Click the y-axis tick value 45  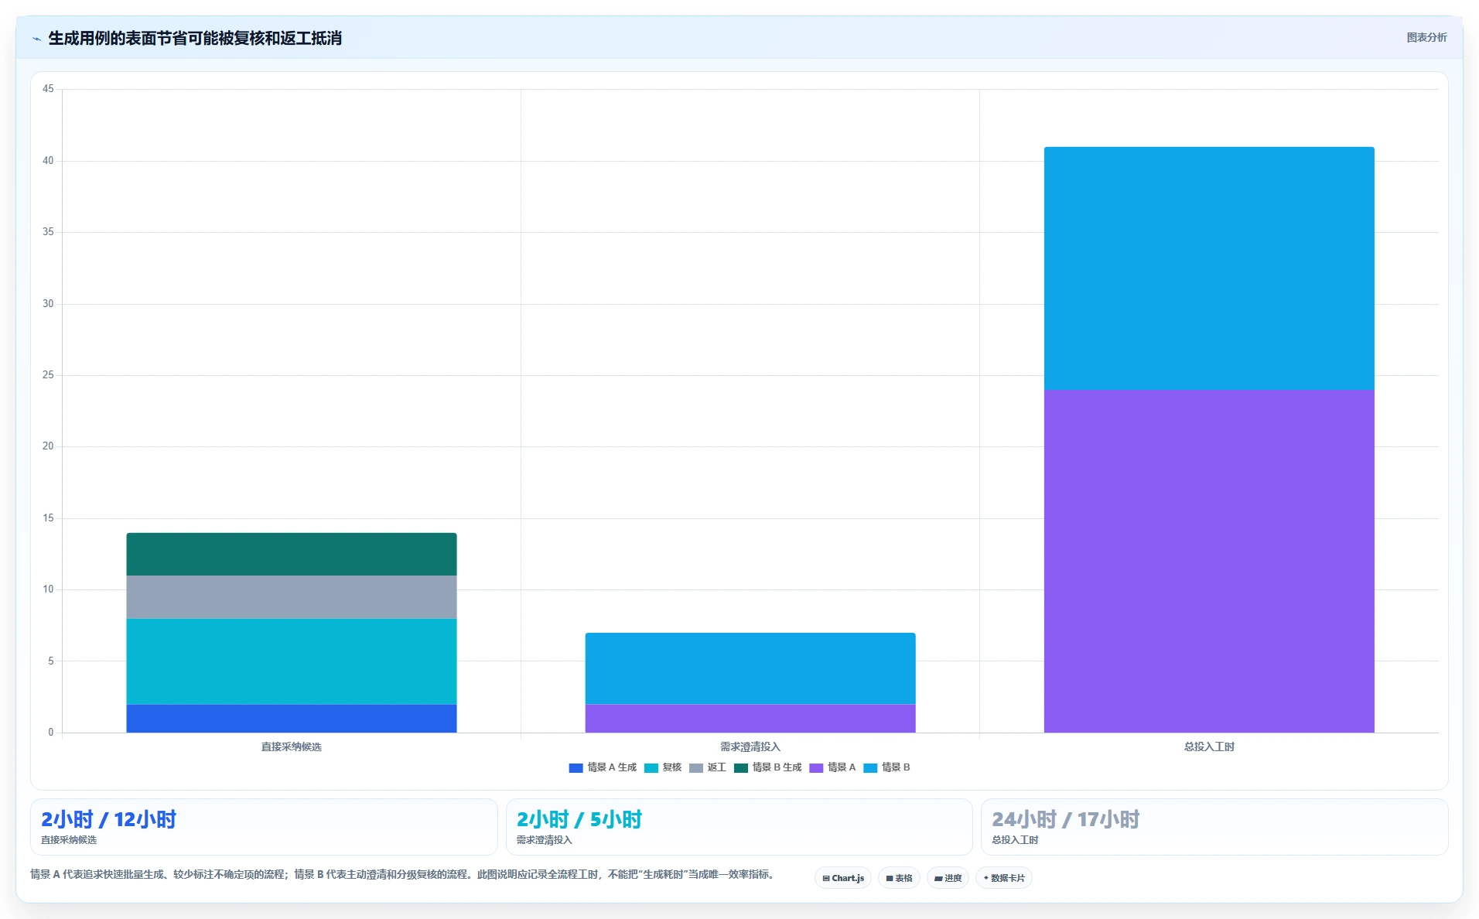(x=48, y=89)
